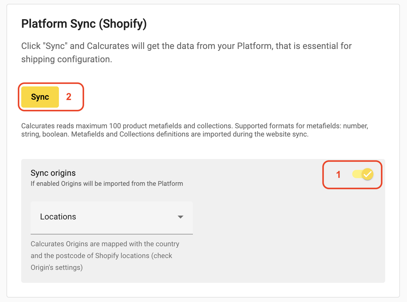407x302 pixels.
Task: Open the Locations dropdown field
Action: pyautogui.click(x=112, y=218)
